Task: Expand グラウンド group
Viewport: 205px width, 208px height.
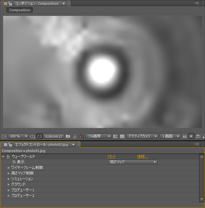Action: coord(9,185)
